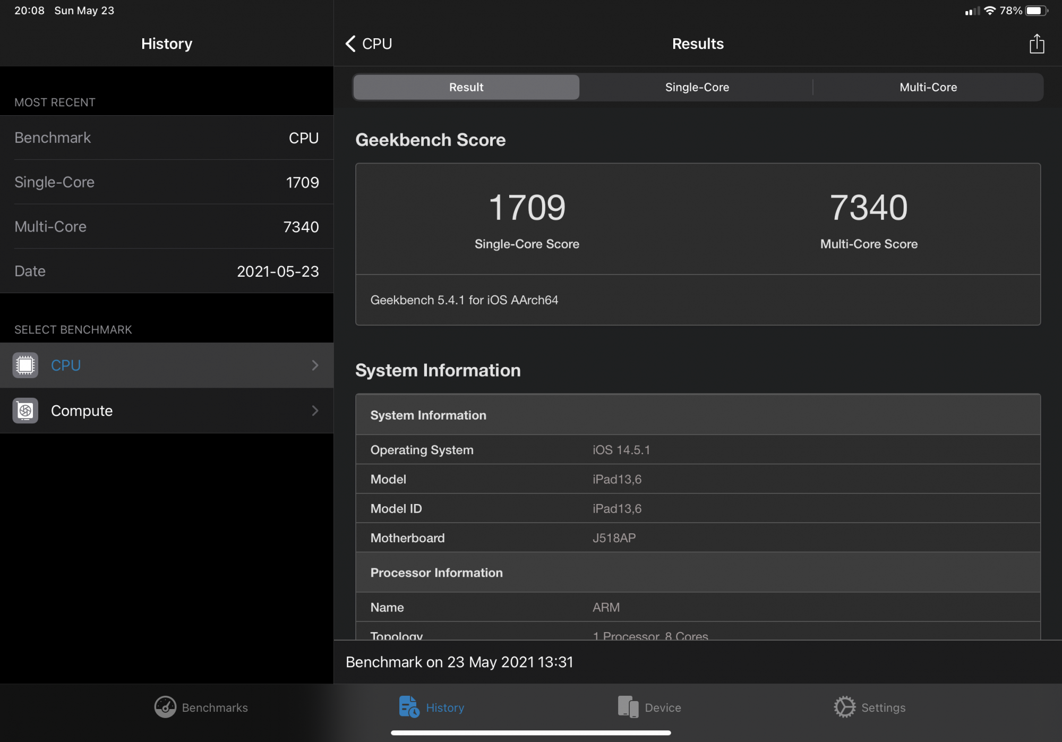Tap the Compute benchmark label
The image size is (1062, 742).
(82, 411)
